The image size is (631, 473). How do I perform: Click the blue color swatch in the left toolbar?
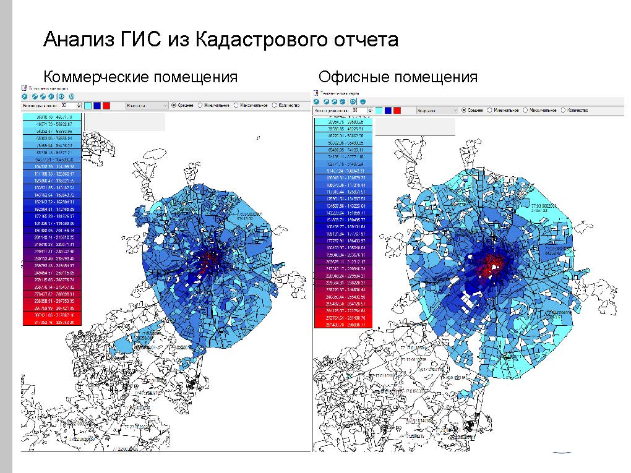97,106
